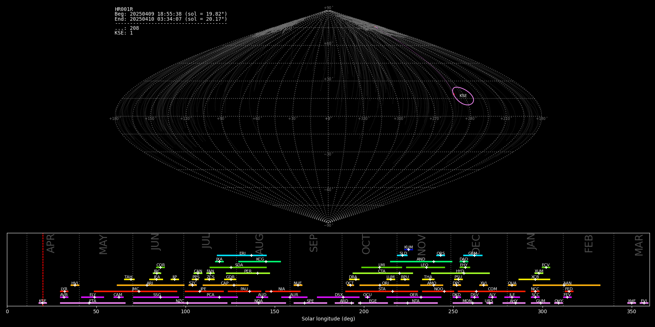Screen dimensions: 655x327
Task: Click the 200 tick on solar longitude axis
Action: pyautogui.click(x=364, y=311)
